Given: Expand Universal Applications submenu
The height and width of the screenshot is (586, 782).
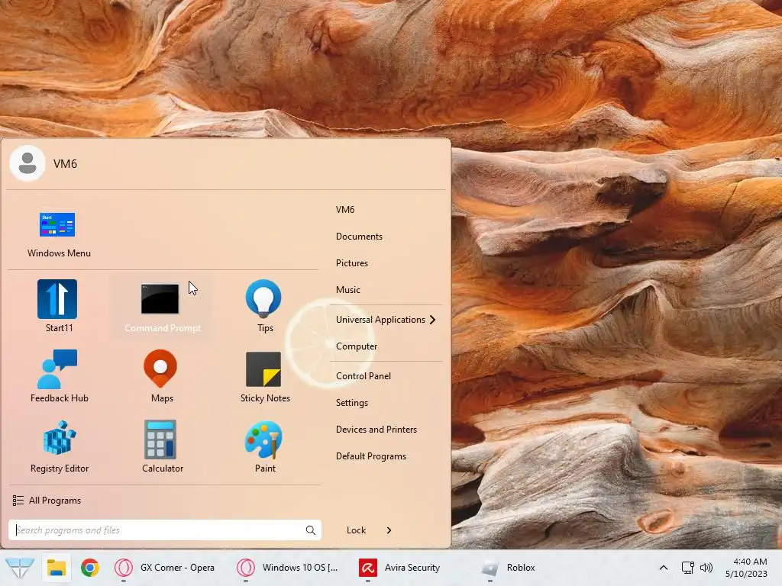Looking at the screenshot, I should tap(386, 320).
